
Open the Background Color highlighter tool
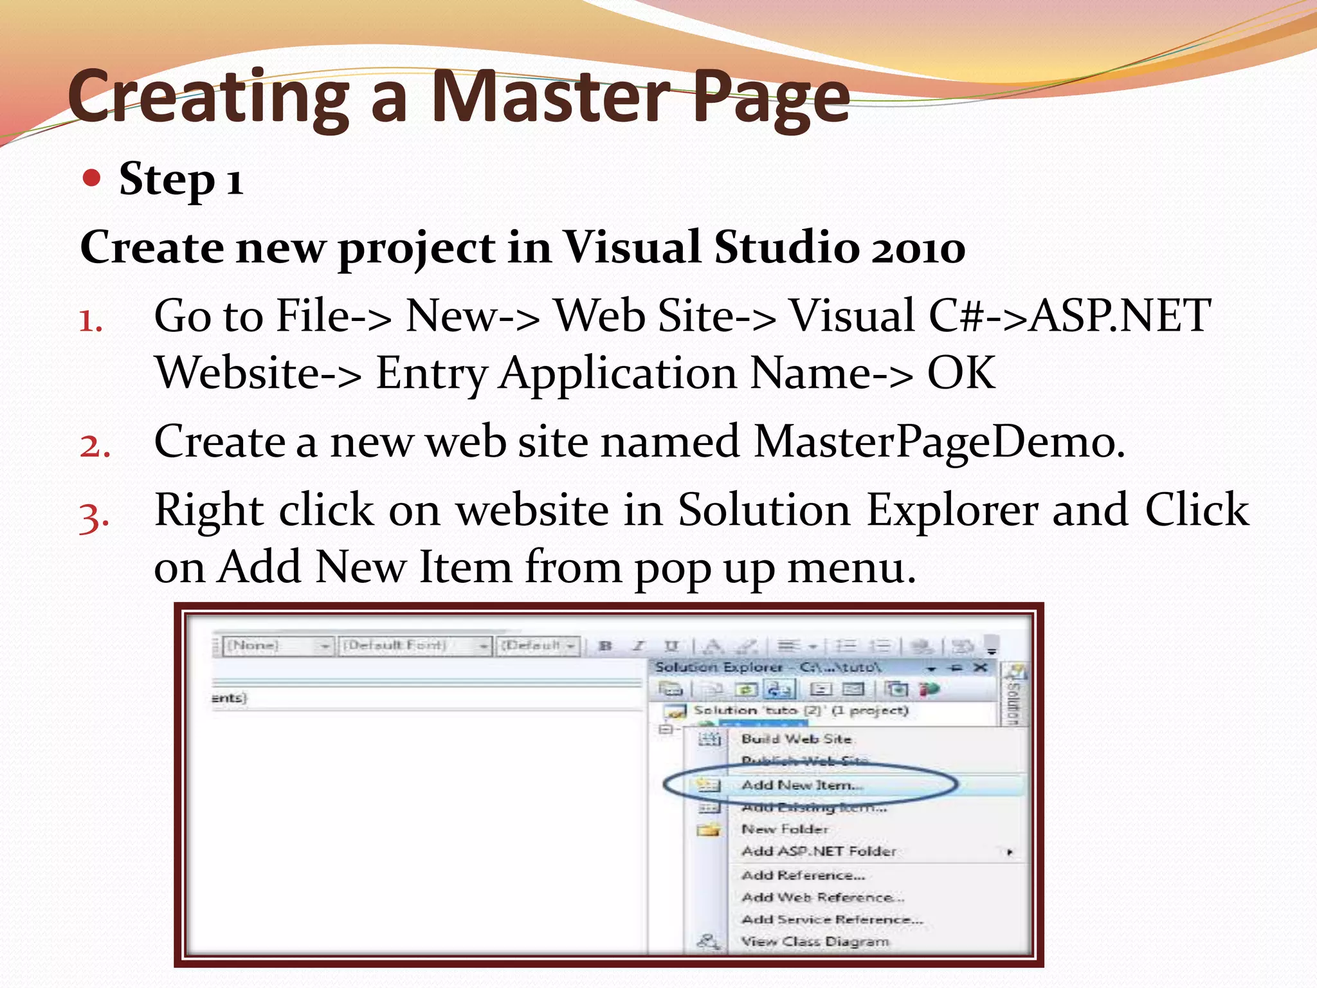747,646
